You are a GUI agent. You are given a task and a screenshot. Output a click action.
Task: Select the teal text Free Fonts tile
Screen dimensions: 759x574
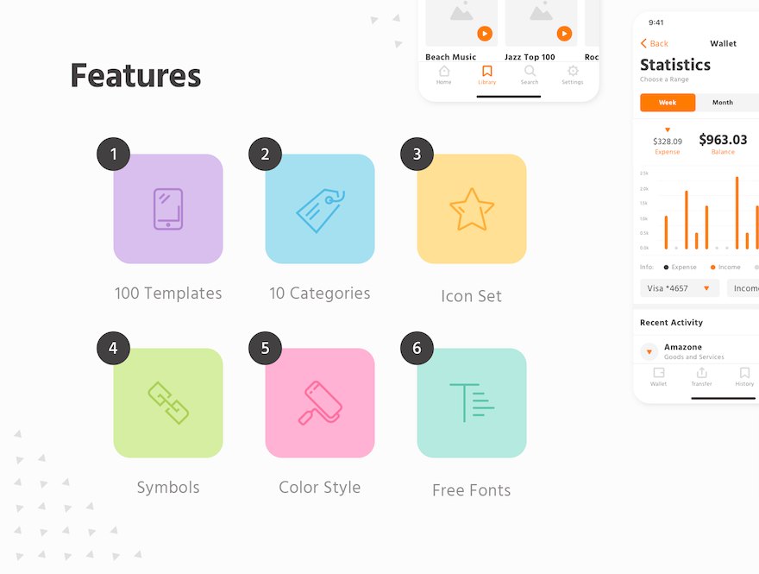472,402
